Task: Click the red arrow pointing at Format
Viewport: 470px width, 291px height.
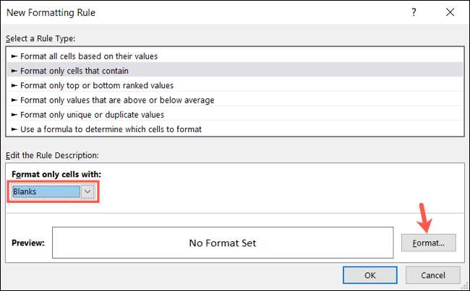Action: (422, 217)
